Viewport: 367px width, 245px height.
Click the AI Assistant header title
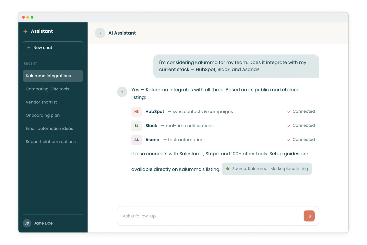[x=122, y=33]
